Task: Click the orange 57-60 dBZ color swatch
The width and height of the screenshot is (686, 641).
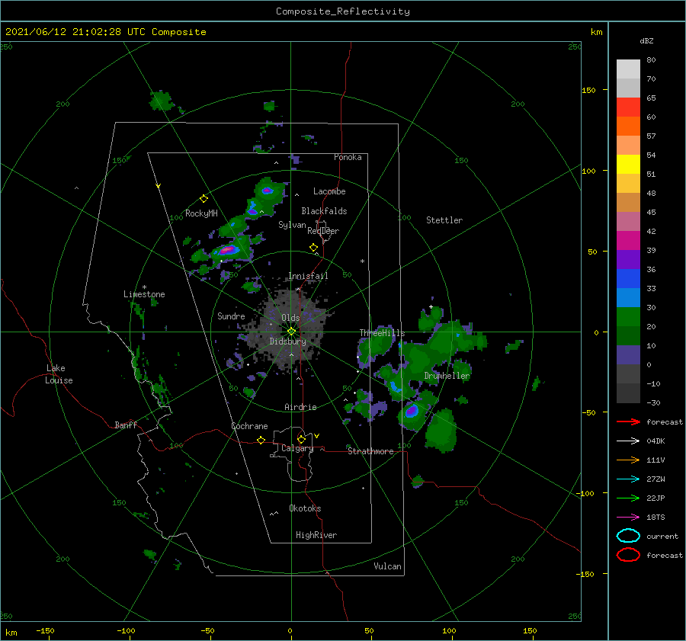Action: pos(628,127)
